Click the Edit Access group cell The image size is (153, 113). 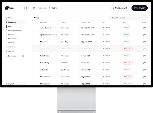pos(65,70)
